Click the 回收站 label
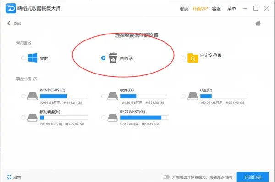This screenshot has height=182, width=275. pos(126,58)
